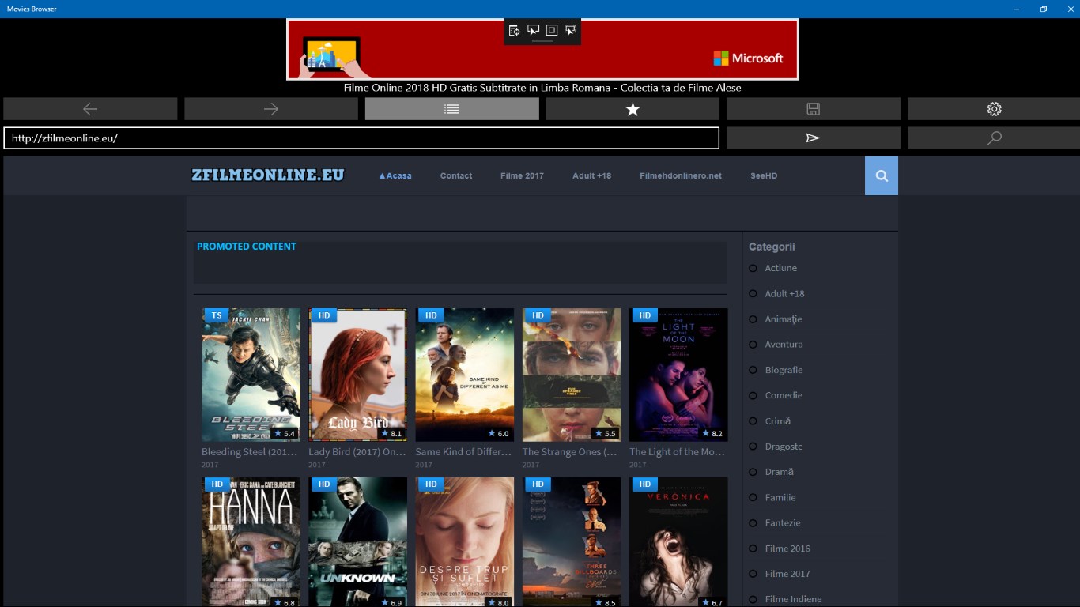Open the Adult +18 top menu item

[x=591, y=175]
